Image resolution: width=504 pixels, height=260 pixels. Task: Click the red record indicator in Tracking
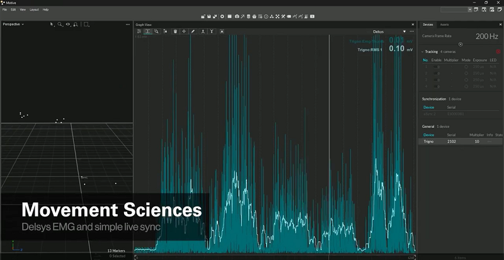(498, 52)
